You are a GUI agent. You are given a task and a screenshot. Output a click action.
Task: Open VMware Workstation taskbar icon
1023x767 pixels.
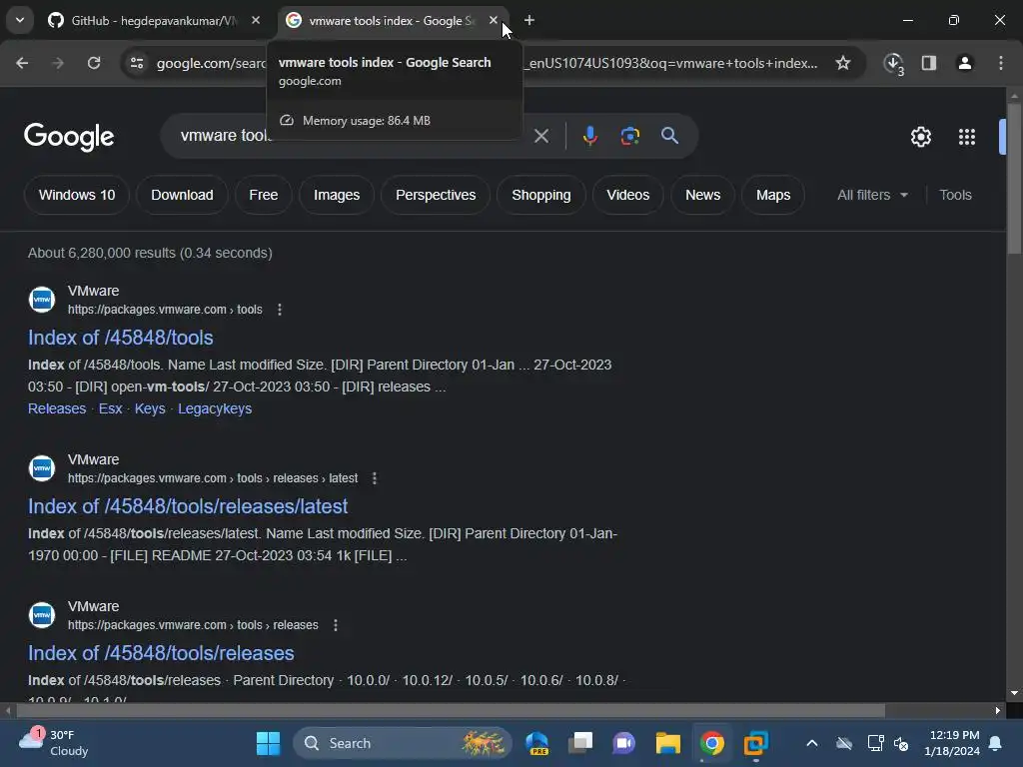tap(755, 743)
